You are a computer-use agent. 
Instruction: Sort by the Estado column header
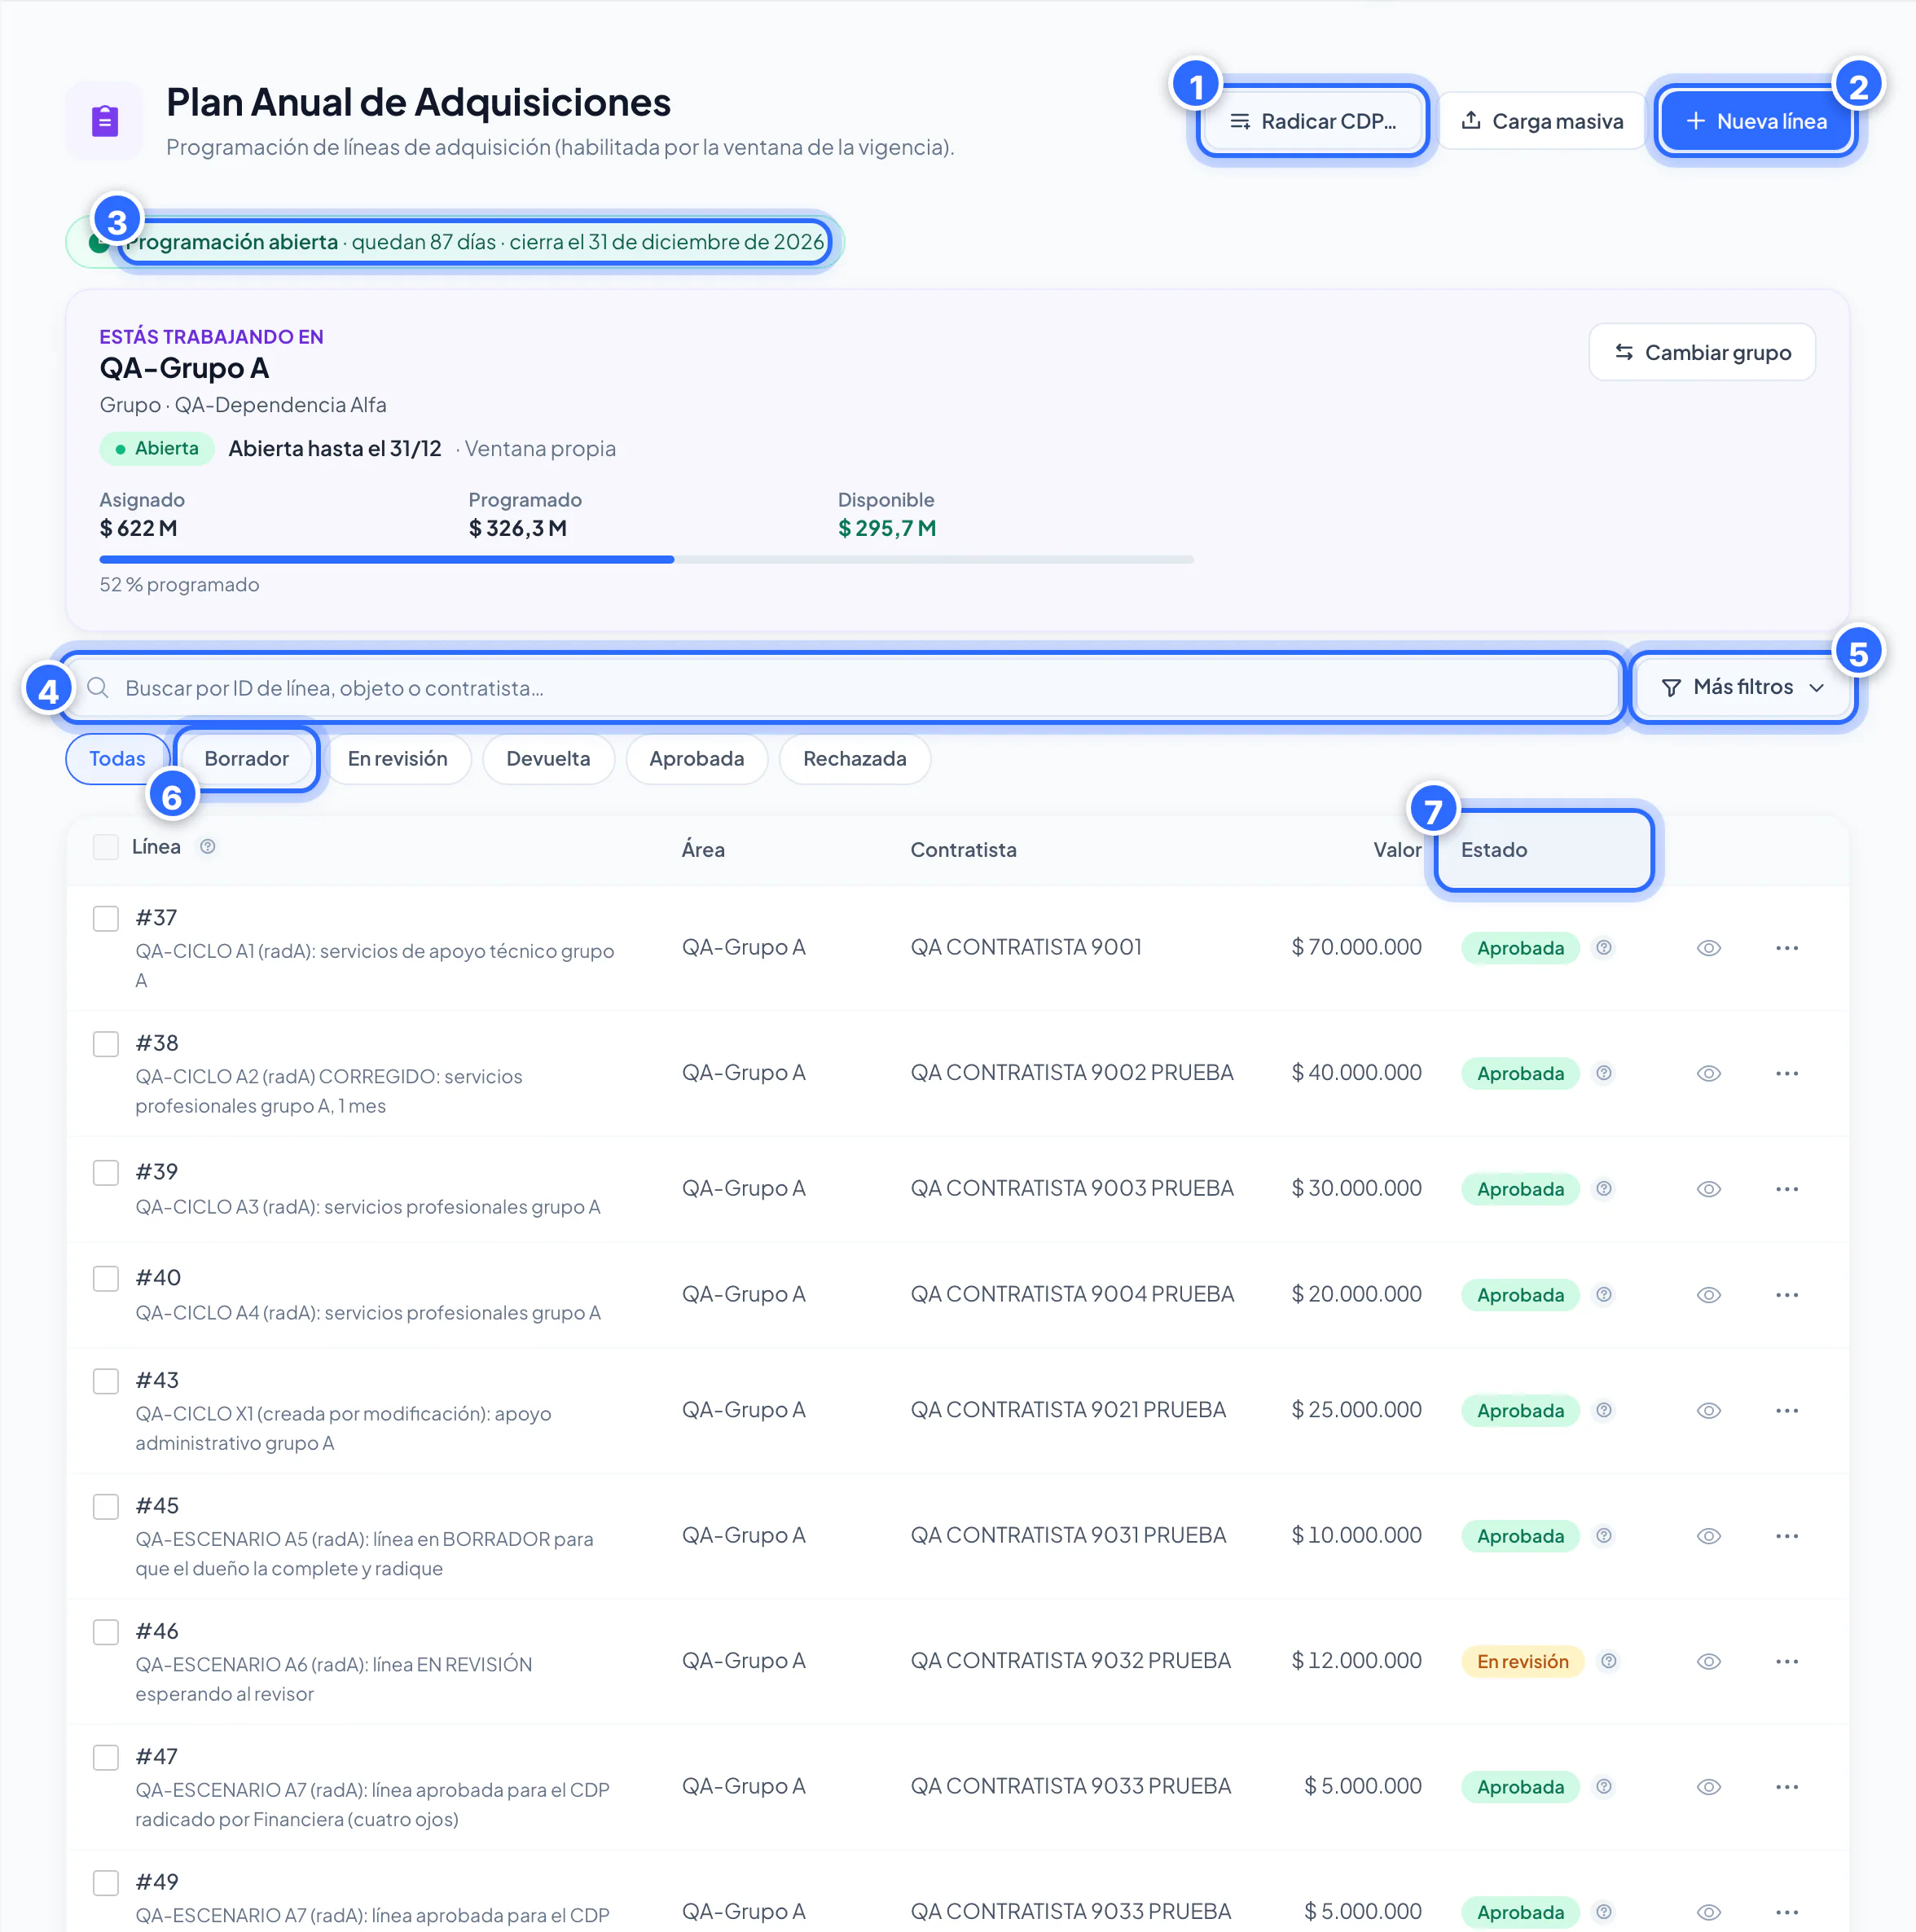tap(1494, 850)
